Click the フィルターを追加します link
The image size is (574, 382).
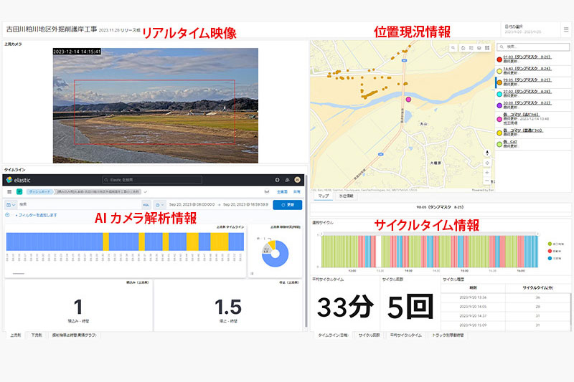click(36, 215)
